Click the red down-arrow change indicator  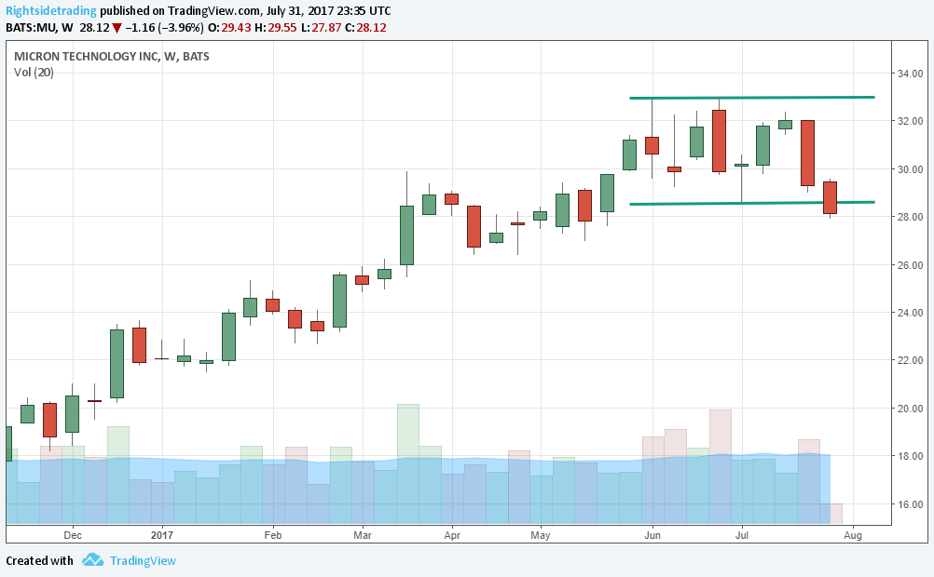pos(117,28)
